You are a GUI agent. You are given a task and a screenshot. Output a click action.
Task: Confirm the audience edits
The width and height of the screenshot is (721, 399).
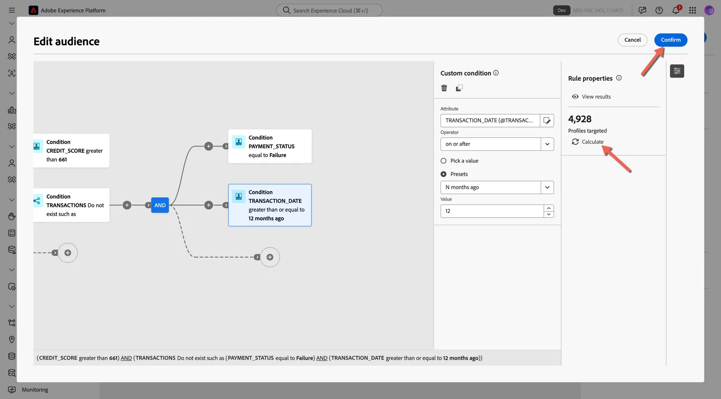[671, 40]
